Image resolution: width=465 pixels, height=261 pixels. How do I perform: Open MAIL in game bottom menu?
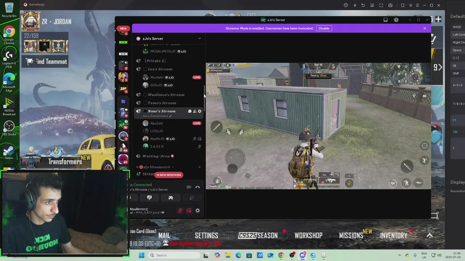point(164,236)
